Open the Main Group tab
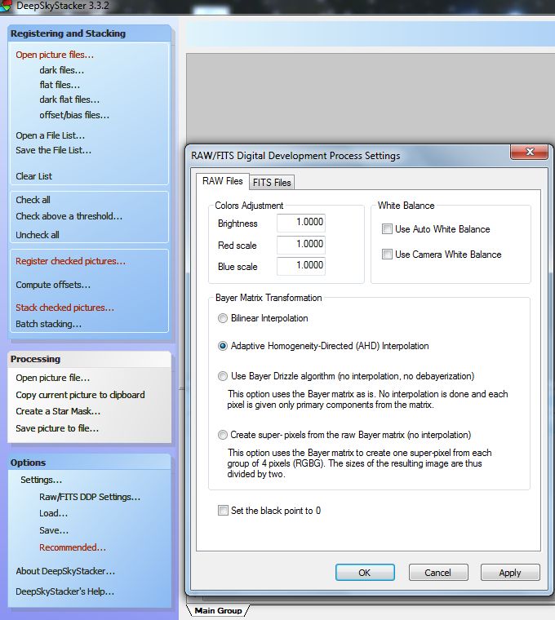This screenshot has width=555, height=620. (218, 610)
